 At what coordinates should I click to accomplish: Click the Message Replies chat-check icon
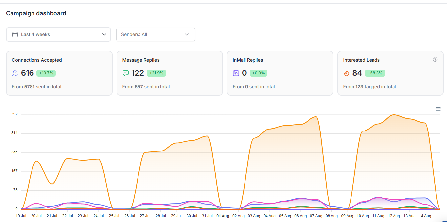[125, 73]
